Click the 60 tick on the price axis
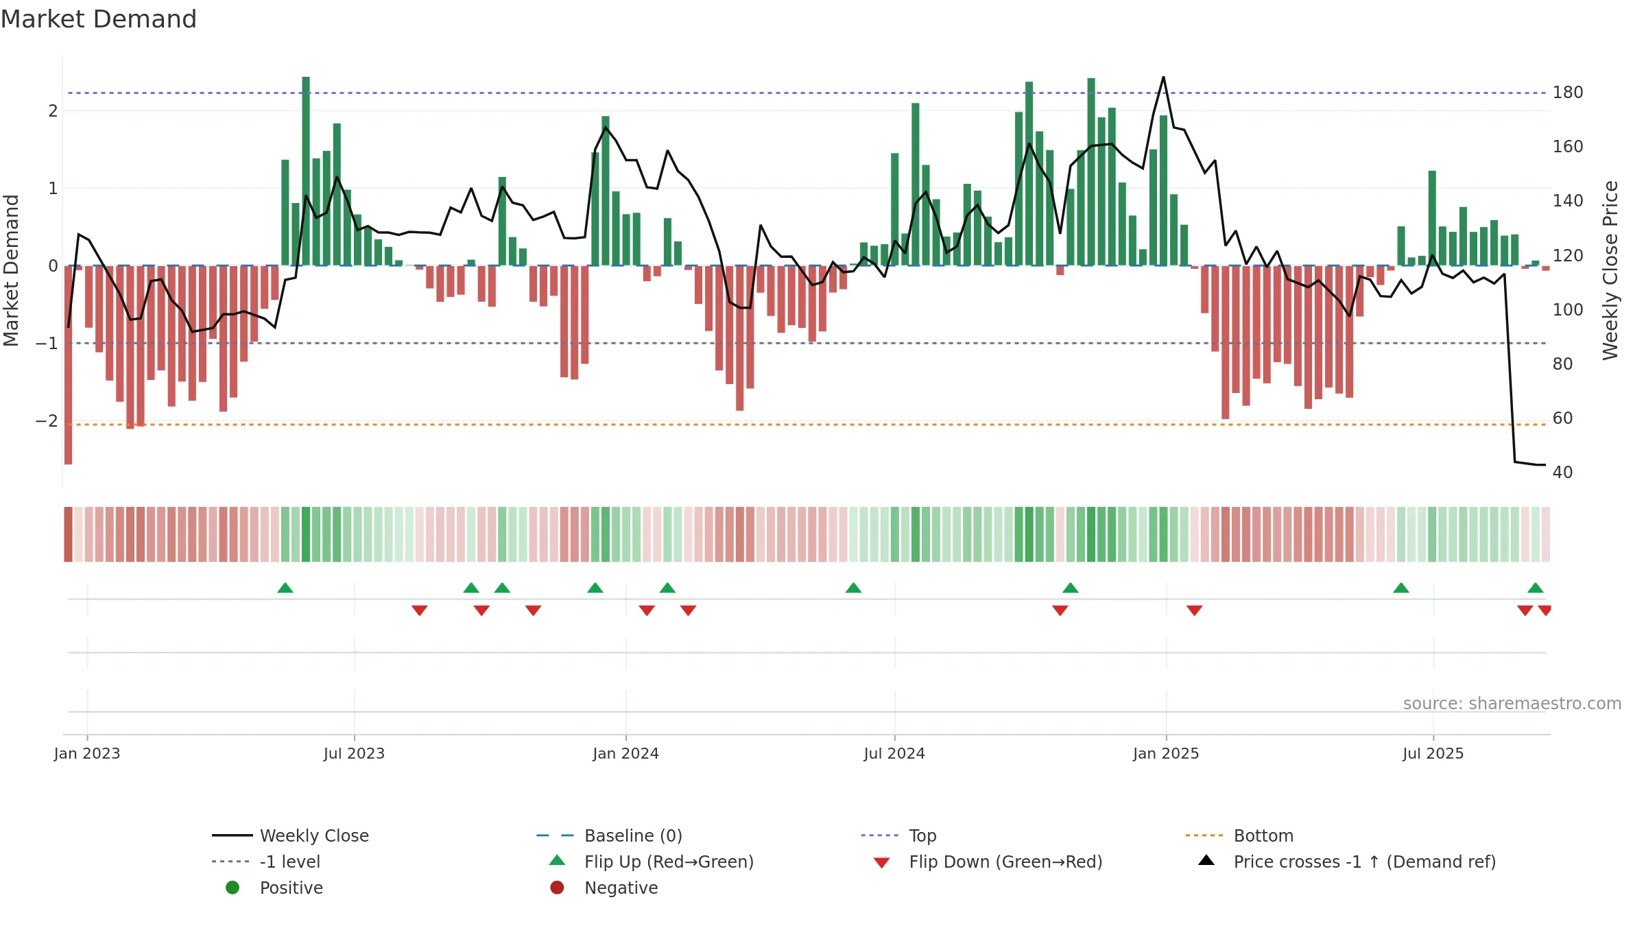This screenshot has width=1646, height=926. pos(1562,418)
